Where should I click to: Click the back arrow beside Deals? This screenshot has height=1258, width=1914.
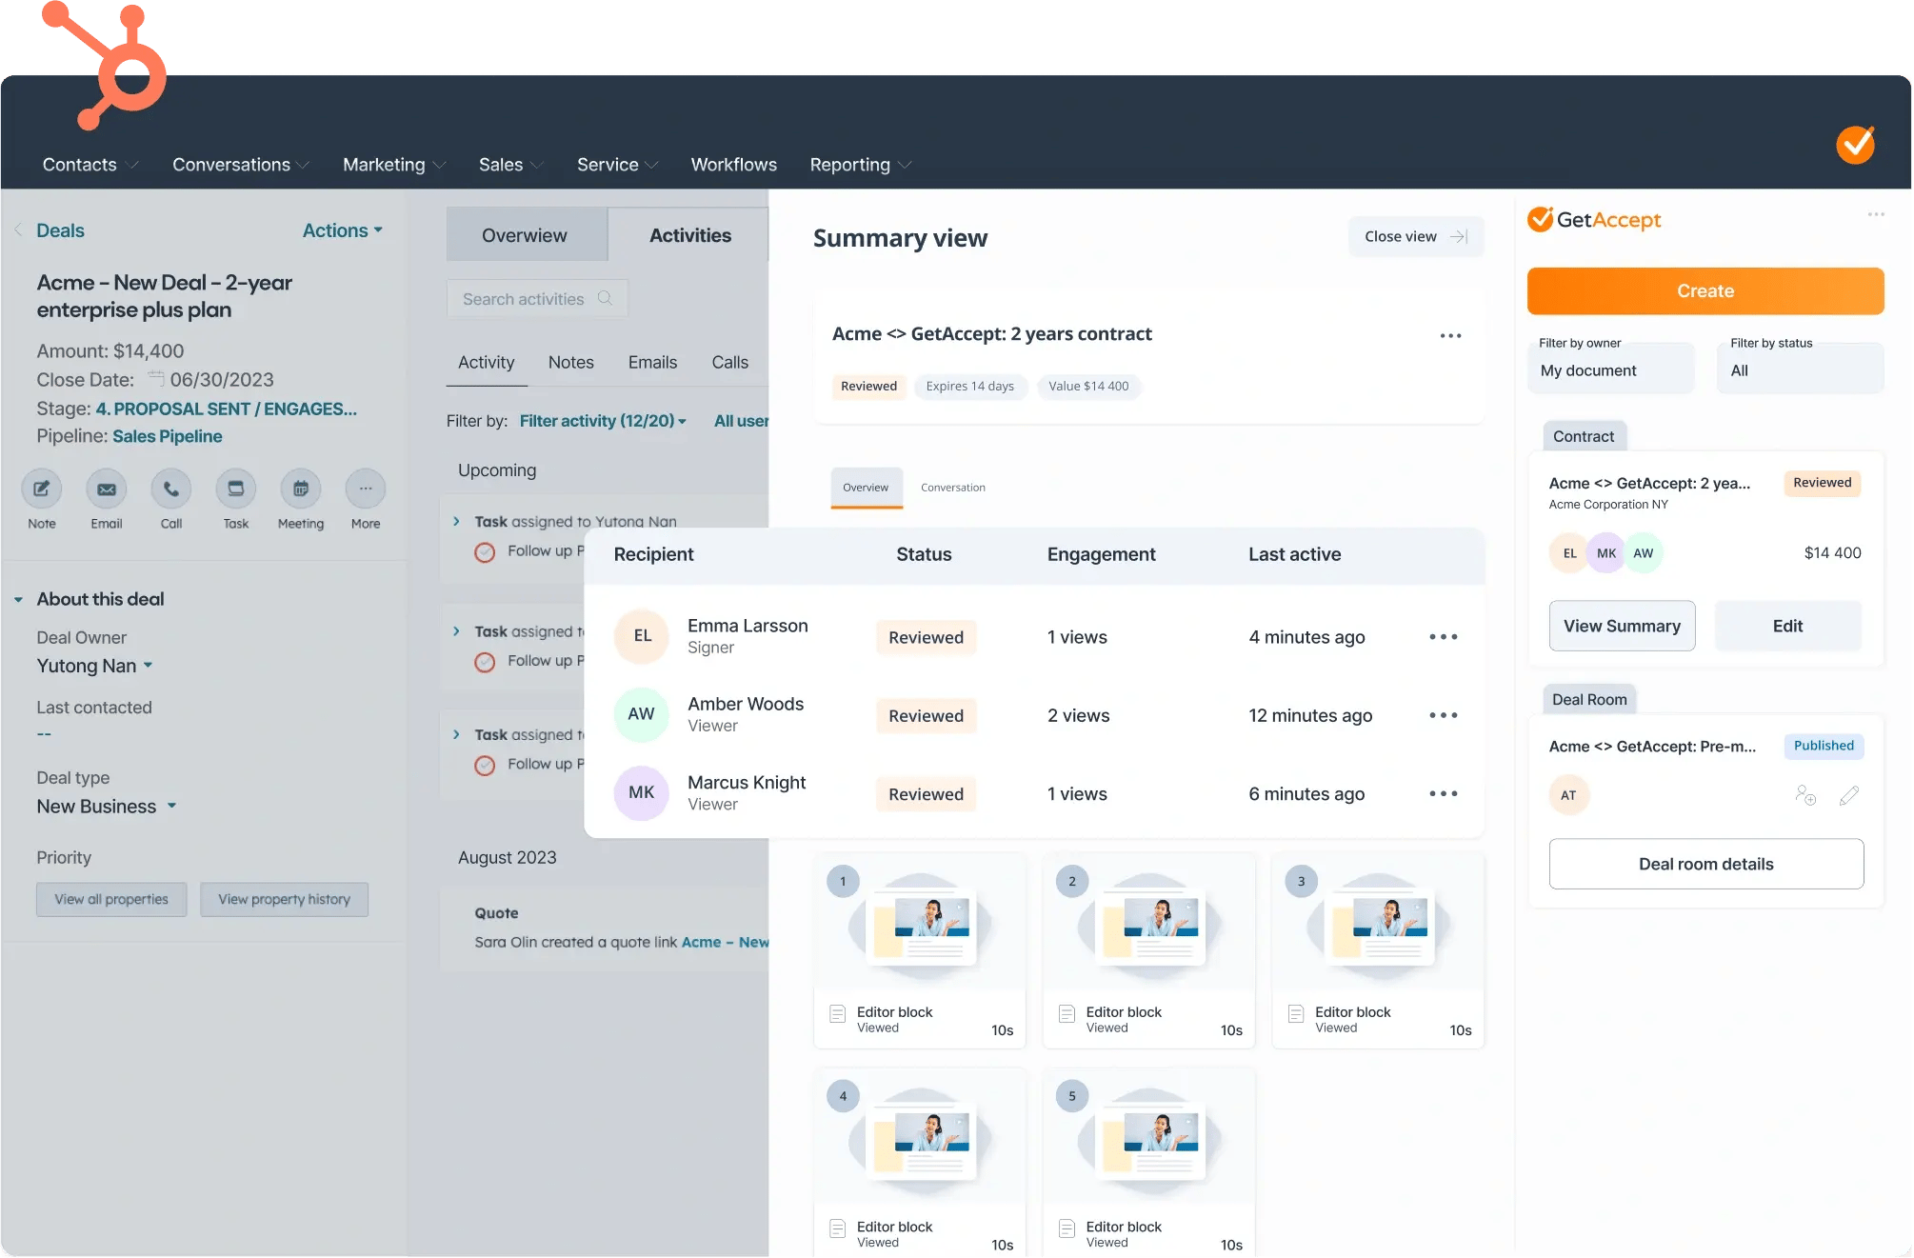18,230
